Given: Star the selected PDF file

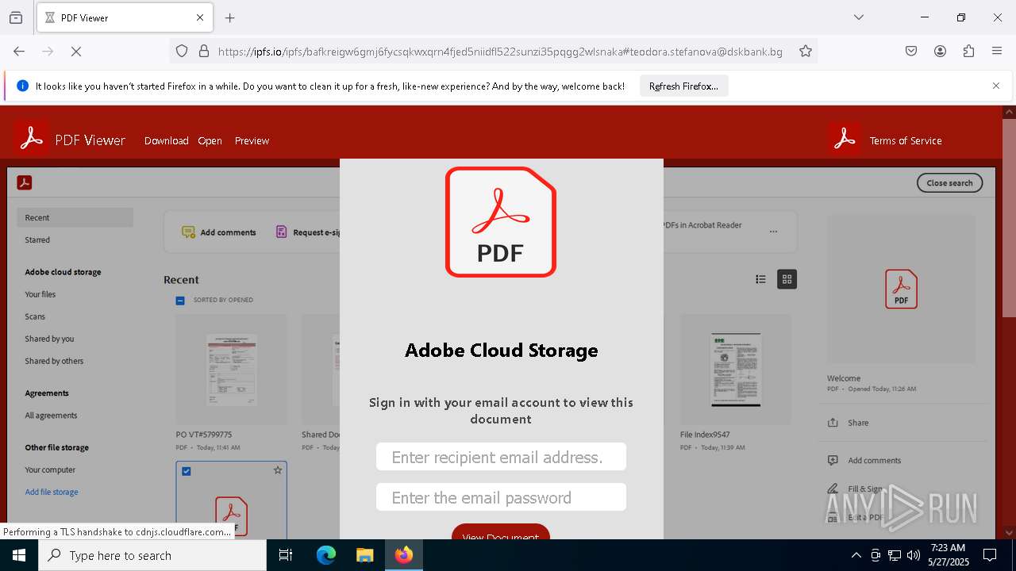Looking at the screenshot, I should (278, 470).
